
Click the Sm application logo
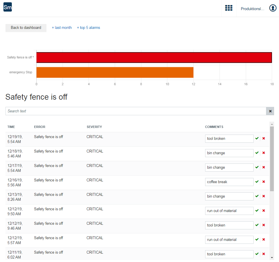[8, 7]
